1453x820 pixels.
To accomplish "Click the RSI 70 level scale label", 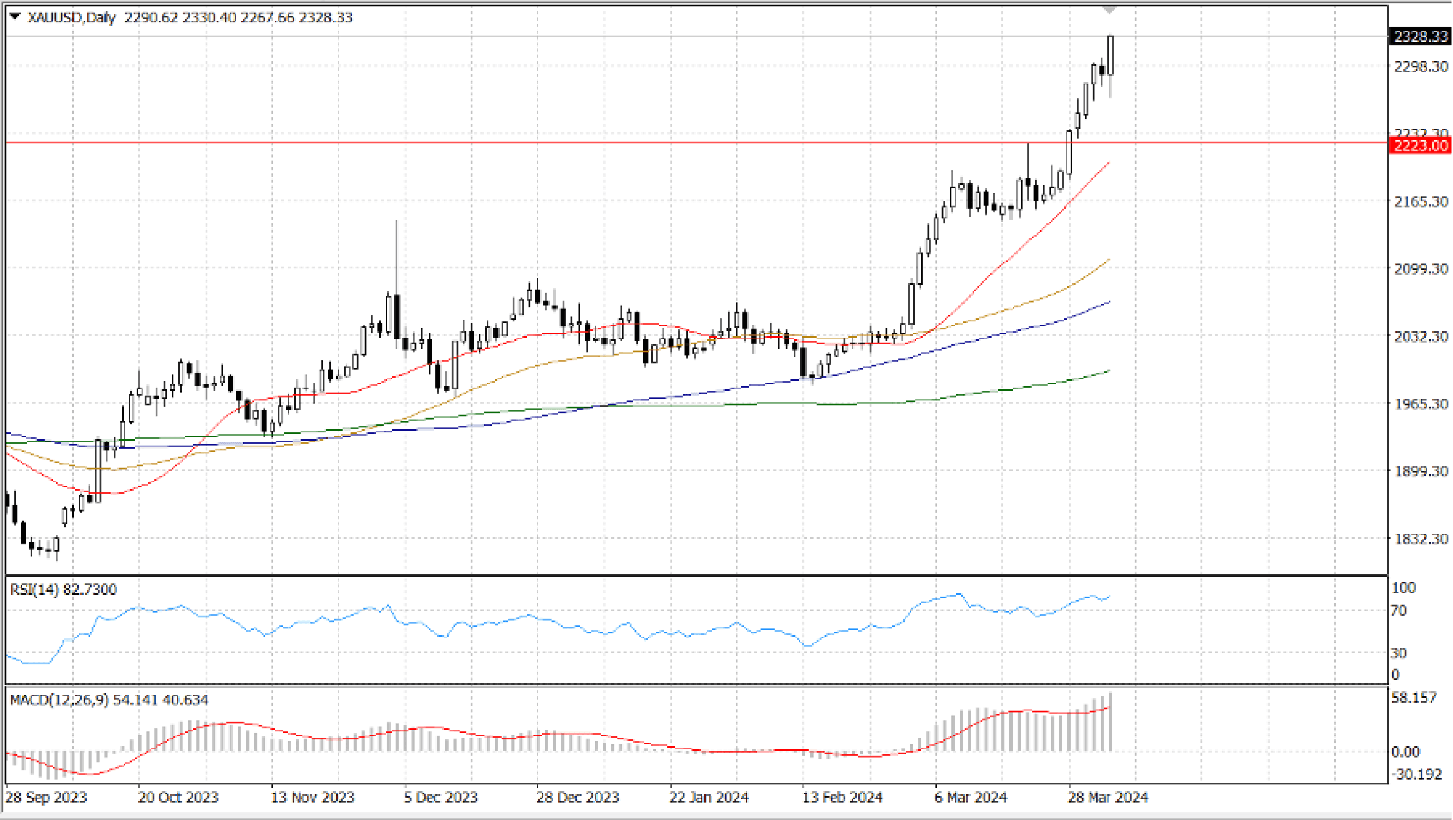I will point(1399,610).
